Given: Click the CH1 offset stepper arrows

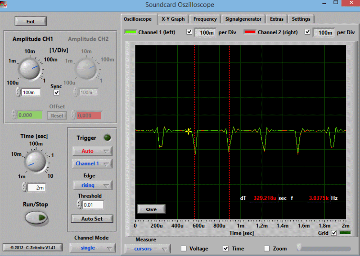Looking at the screenshot, I should point(14,115).
